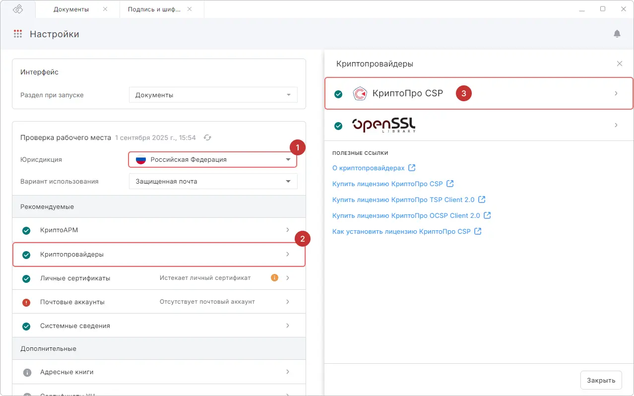
Task: Click the green check next to КриптоАРМ entry
Action: pos(26,230)
